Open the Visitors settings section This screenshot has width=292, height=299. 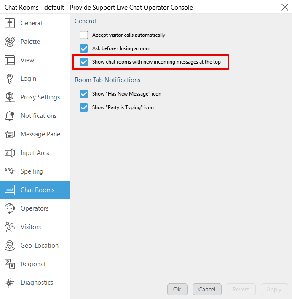[31, 227]
